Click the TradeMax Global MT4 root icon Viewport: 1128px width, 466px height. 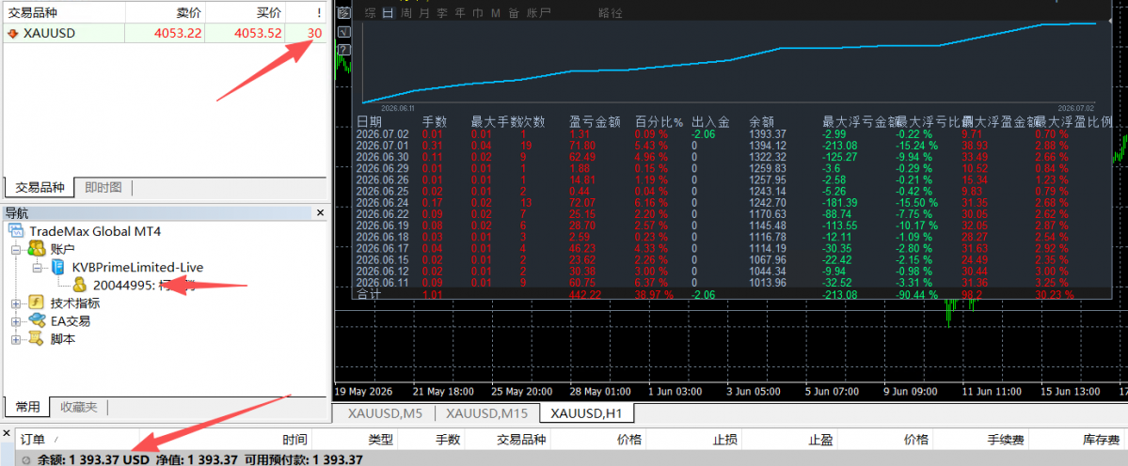pyautogui.click(x=17, y=231)
